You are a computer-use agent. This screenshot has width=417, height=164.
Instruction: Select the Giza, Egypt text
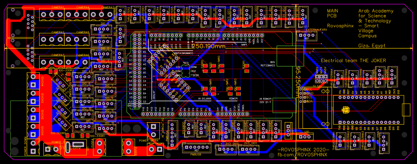click(x=372, y=46)
